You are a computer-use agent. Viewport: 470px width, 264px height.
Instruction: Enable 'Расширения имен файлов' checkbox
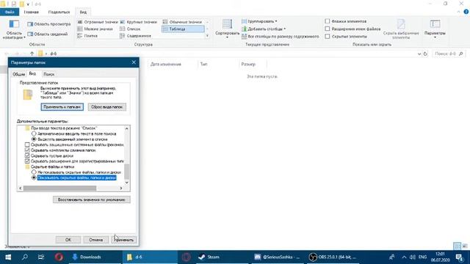coord(328,29)
